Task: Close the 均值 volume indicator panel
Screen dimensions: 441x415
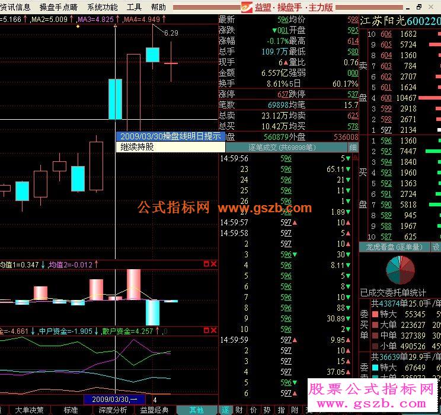Action: pyautogui.click(x=213, y=264)
